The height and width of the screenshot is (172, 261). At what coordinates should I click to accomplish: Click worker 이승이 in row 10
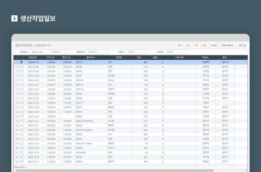pyautogui.click(x=206, y=103)
